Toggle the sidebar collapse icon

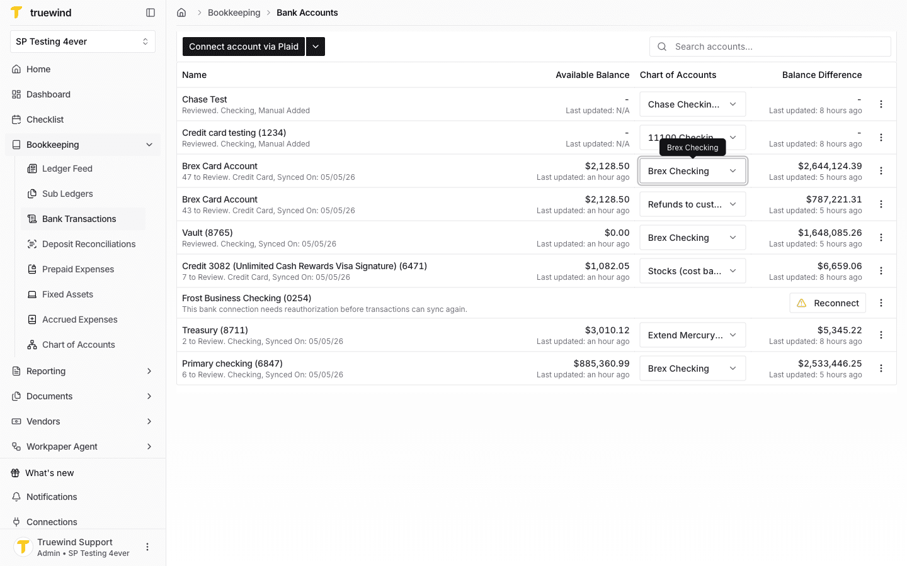[151, 13]
